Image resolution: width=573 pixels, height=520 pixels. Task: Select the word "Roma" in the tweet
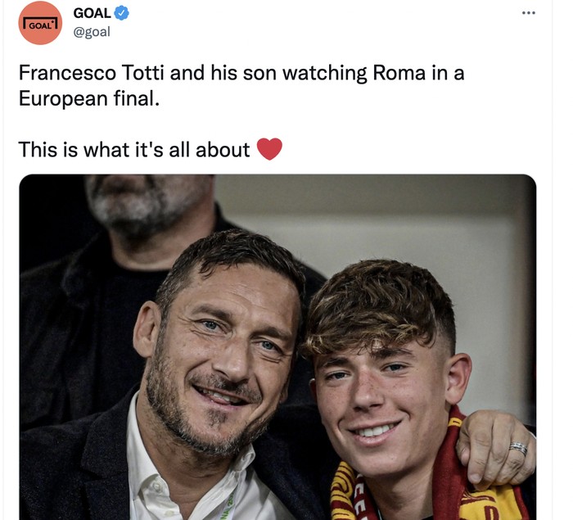coord(403,72)
